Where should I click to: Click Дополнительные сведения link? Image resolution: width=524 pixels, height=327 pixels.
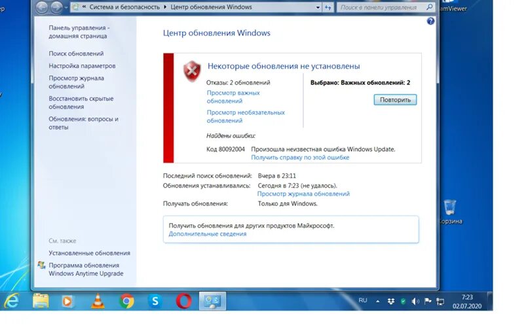(208, 234)
